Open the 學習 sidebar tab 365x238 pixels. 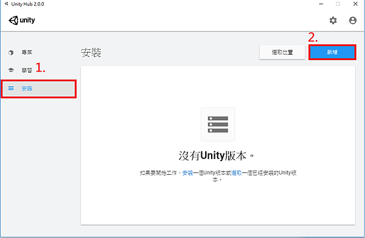38,70
